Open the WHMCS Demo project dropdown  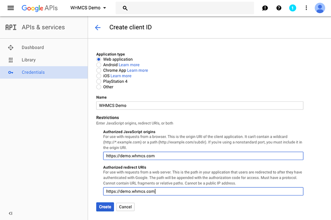[88, 8]
